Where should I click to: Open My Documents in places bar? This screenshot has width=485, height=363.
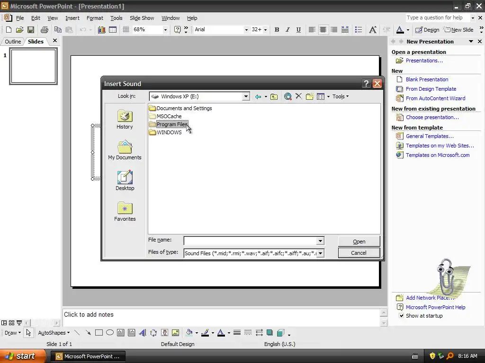point(125,150)
